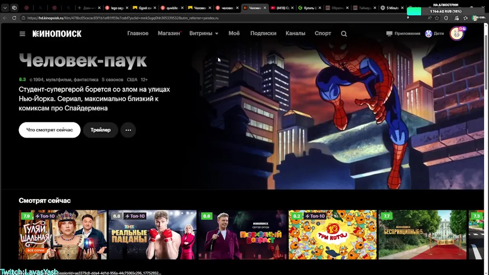Open the favorites list icon in toolbar
The image size is (489, 275).
(465, 18)
